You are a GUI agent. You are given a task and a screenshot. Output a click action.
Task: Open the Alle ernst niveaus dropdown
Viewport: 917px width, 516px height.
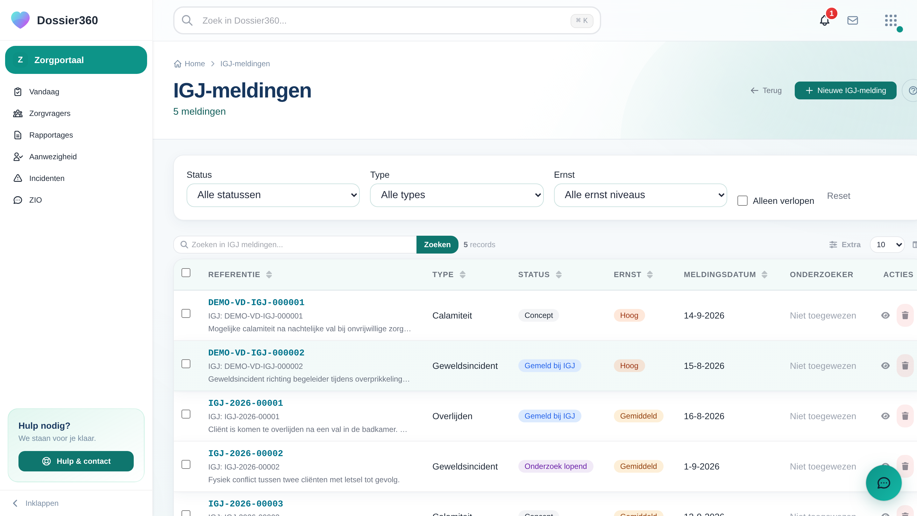(x=640, y=195)
